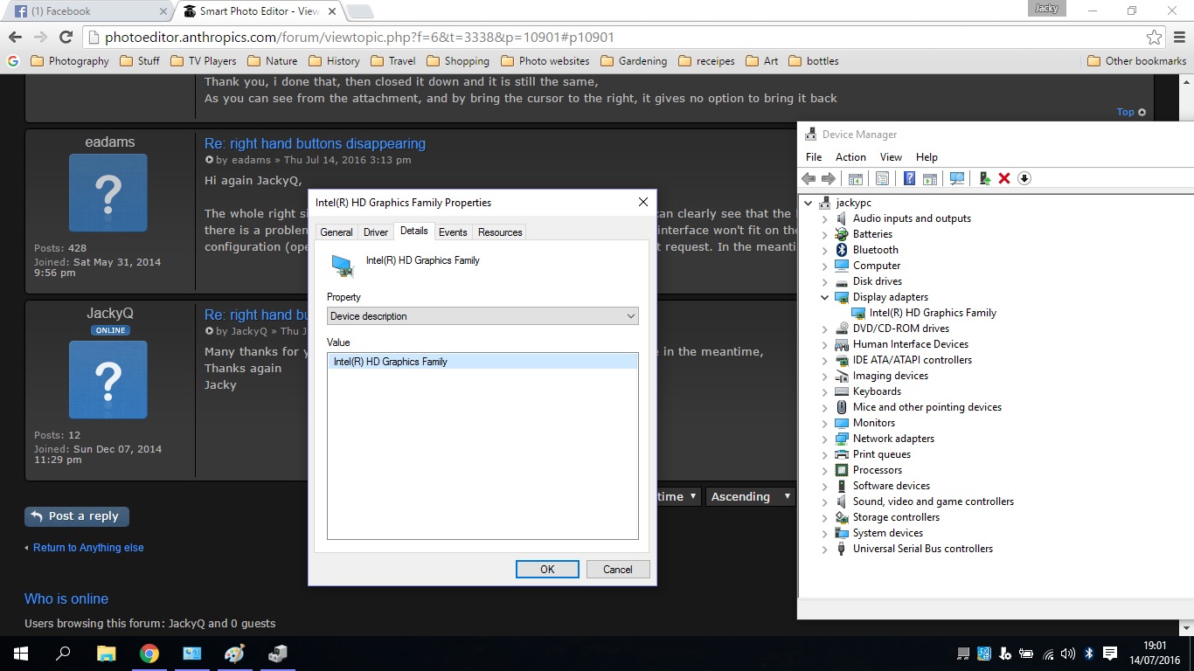Switch to the General tab
The image size is (1194, 671).
(x=337, y=232)
